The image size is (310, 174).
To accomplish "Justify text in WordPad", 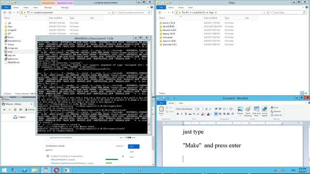I will [x=228, y=114].
